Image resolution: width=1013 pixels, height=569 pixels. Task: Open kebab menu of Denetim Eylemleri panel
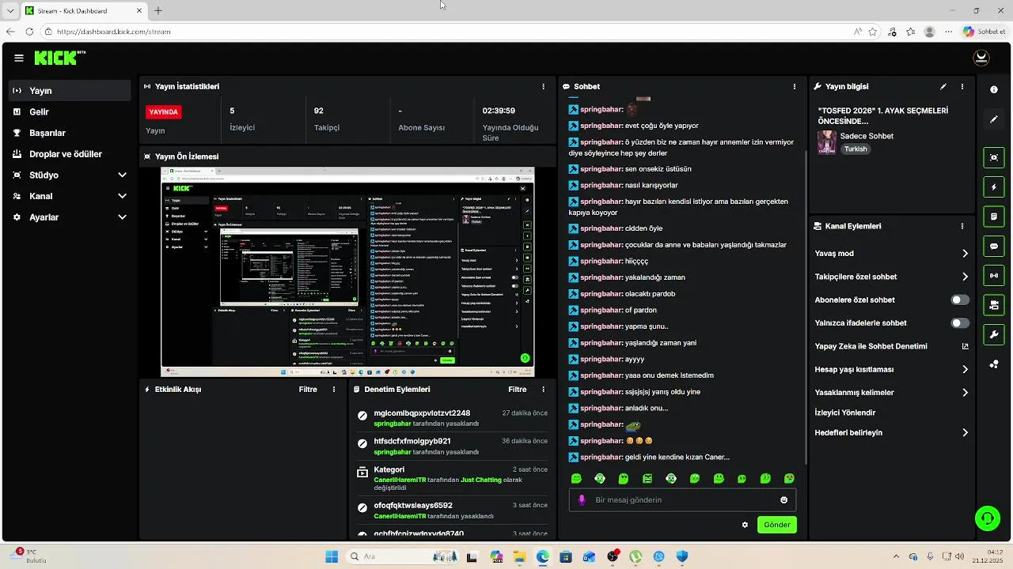543,390
